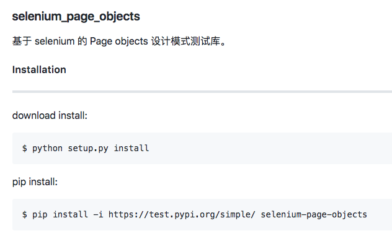Viewport: 392px width, 236px height.
Task: Click the pip install command code block
Action: (x=202, y=215)
